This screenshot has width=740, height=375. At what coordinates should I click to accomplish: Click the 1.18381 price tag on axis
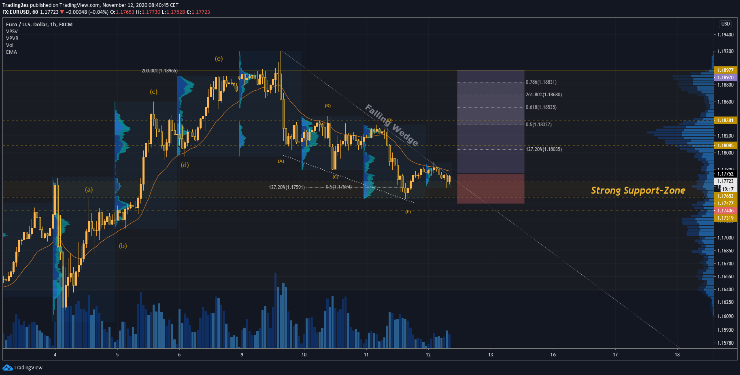click(x=725, y=121)
